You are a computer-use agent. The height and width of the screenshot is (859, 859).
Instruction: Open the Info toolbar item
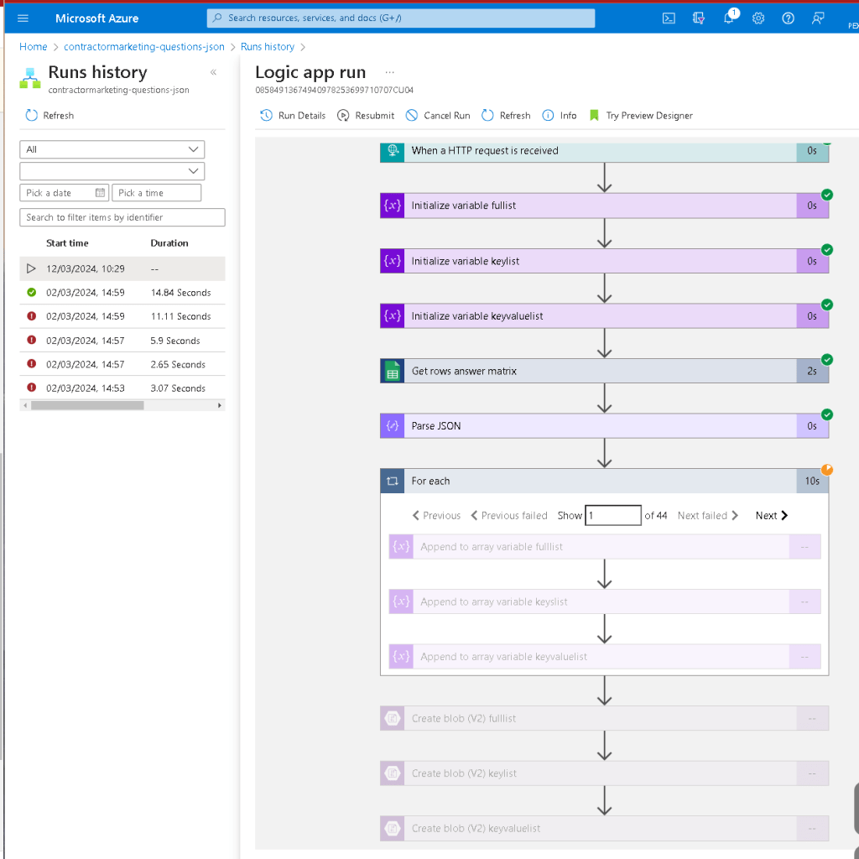560,116
